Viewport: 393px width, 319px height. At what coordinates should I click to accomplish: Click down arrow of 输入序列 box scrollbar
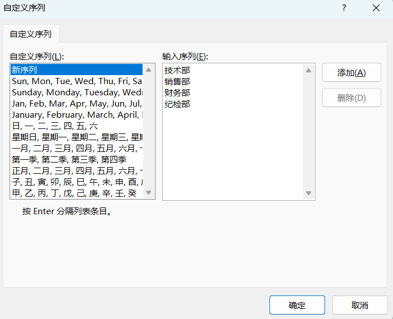click(x=308, y=193)
